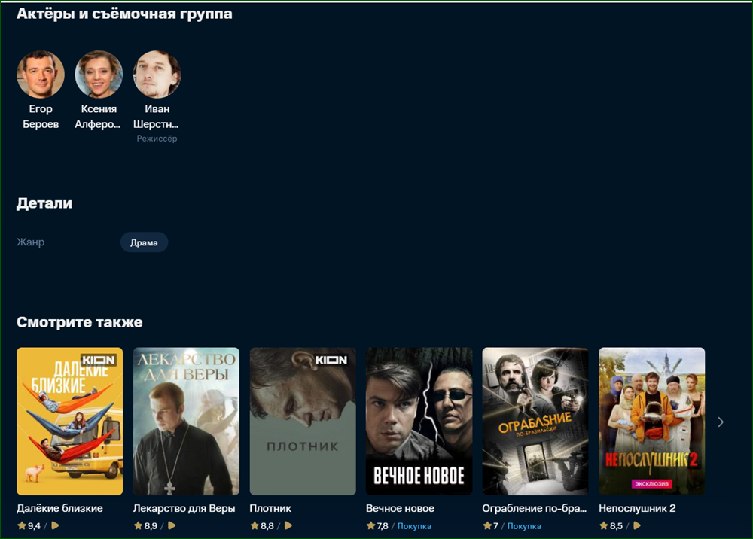Click star rating icon for Плотник
Screen dimensions: 753x539
(x=255, y=525)
